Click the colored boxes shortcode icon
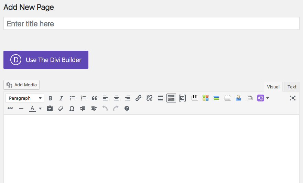The width and height of the screenshot is (303, 183). (205, 98)
